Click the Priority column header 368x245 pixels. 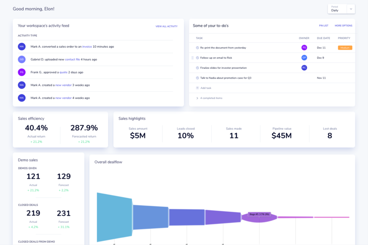pos(344,38)
